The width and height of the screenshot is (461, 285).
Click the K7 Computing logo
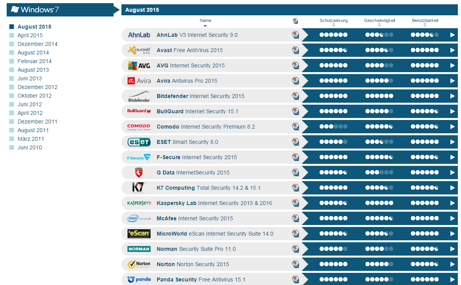pos(138,188)
